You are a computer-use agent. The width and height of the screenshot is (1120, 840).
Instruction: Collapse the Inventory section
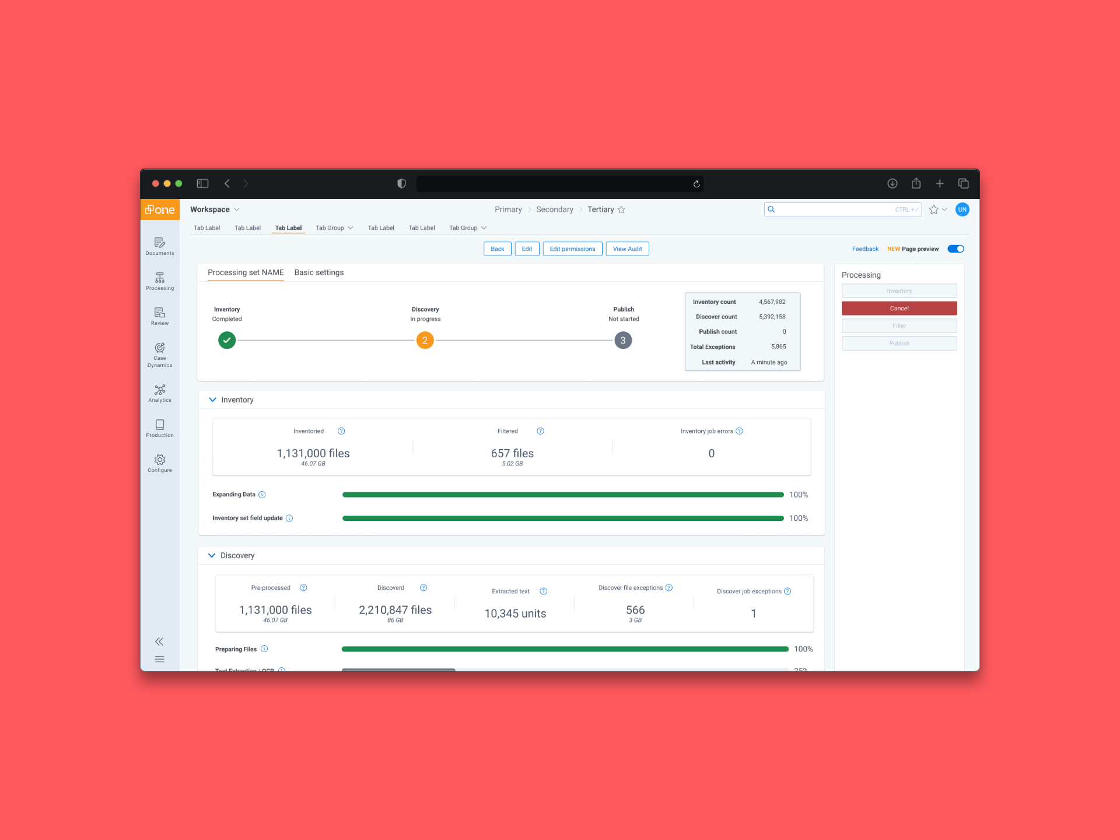[212, 400]
